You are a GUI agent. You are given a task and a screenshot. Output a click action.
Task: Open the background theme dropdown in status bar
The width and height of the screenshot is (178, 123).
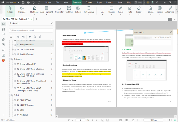(121, 120)
